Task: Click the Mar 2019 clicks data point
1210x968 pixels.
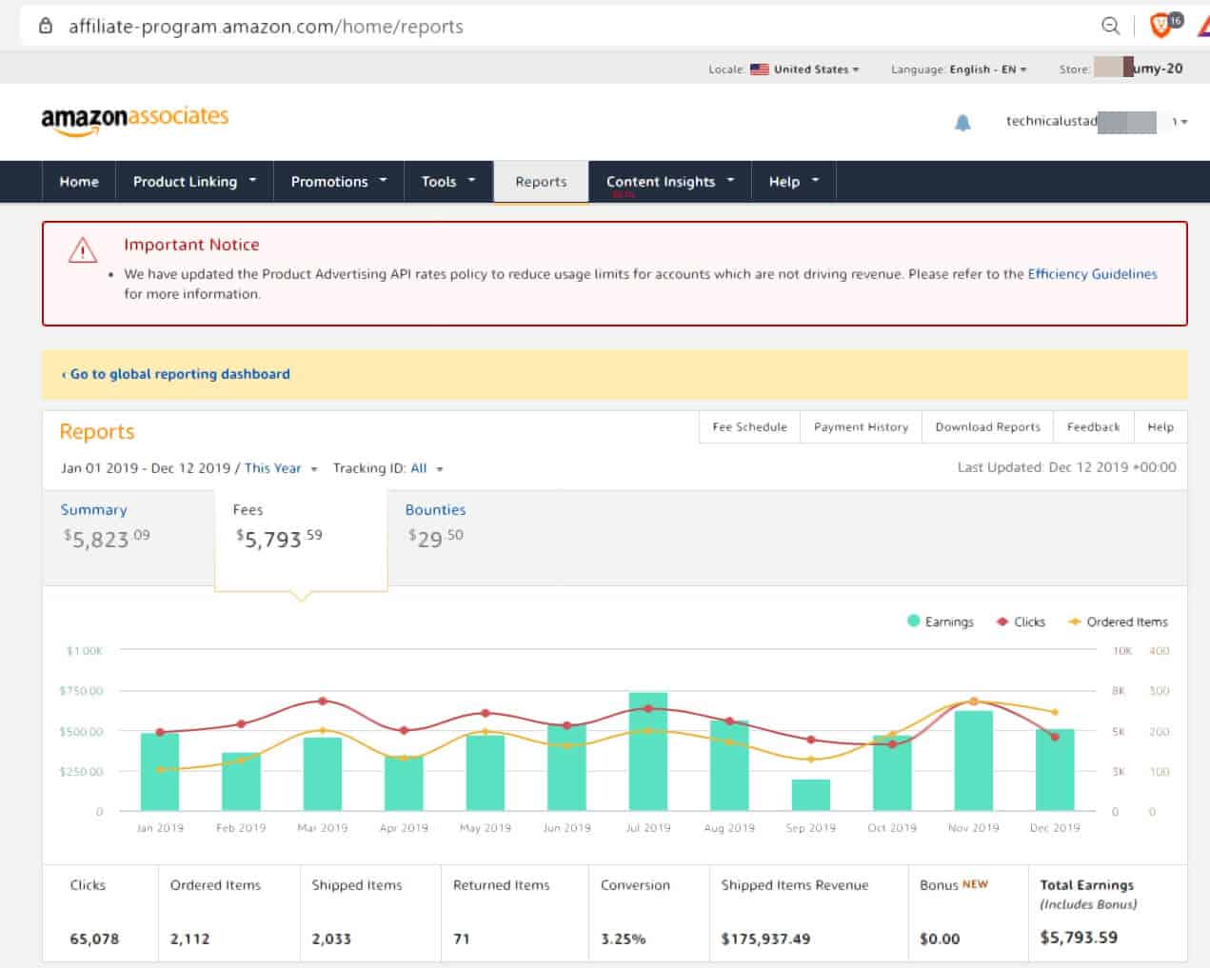Action: coord(323,701)
